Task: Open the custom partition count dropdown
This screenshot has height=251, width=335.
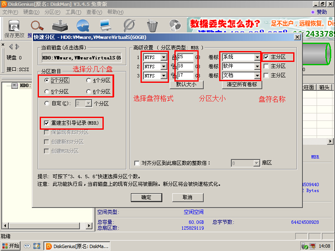Action: coord(88,103)
